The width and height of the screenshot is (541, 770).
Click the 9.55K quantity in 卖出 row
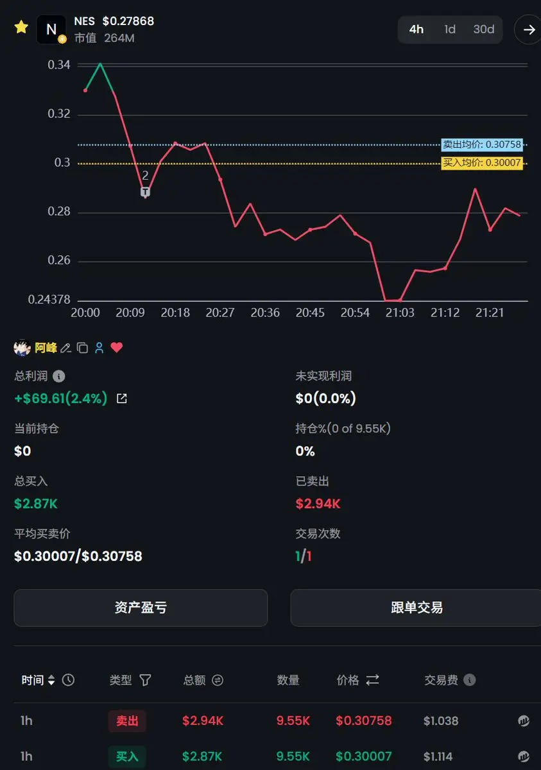coord(293,721)
